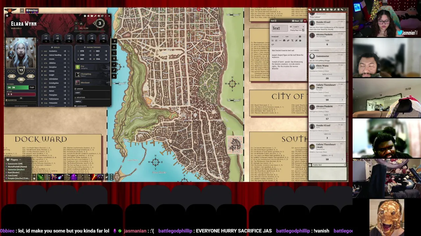This screenshot has height=236, width=421.
Task: Open the character sheet wrench configuration icon
Action: [95, 16]
